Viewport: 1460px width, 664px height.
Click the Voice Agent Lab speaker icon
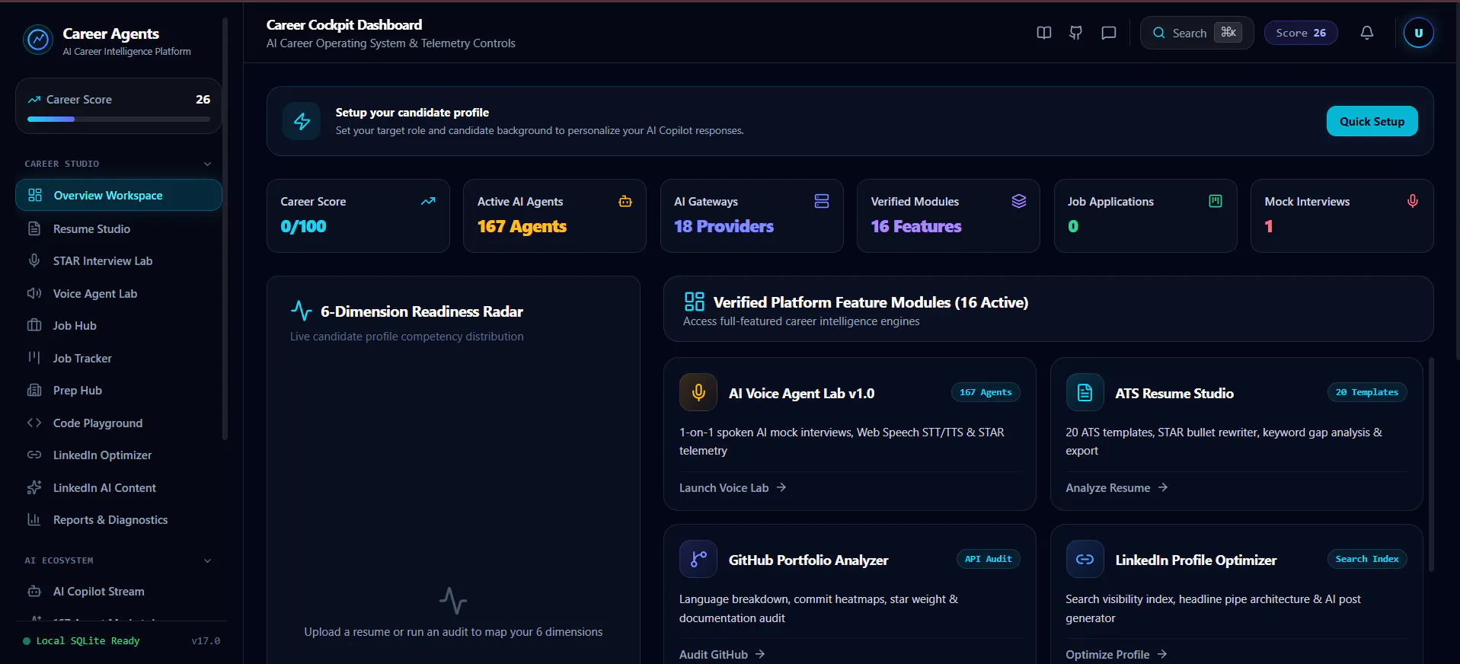coord(34,293)
